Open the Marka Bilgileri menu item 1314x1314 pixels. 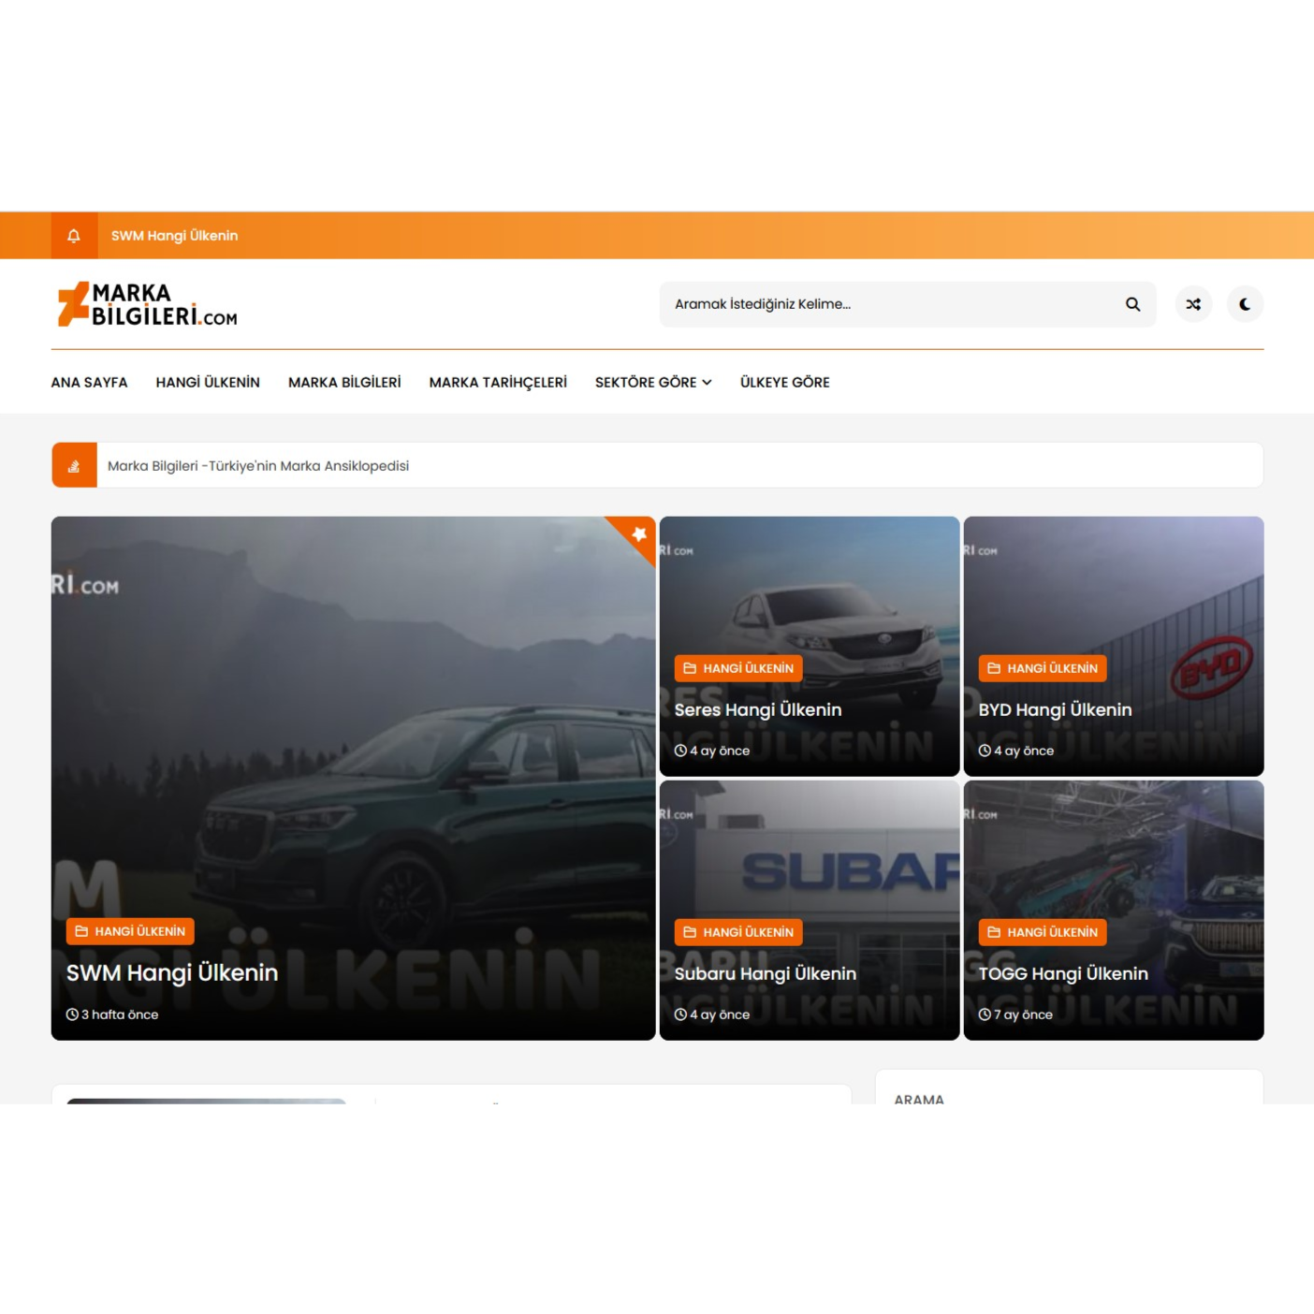pos(344,382)
